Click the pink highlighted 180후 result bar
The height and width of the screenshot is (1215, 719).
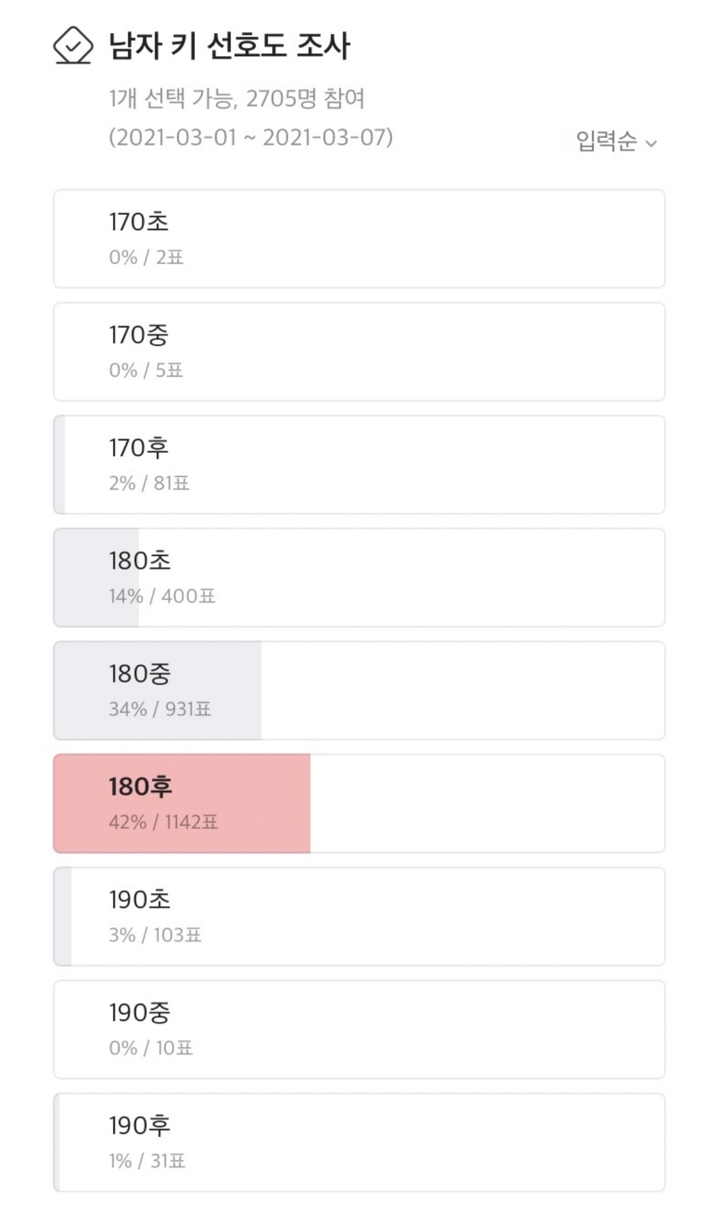point(182,803)
